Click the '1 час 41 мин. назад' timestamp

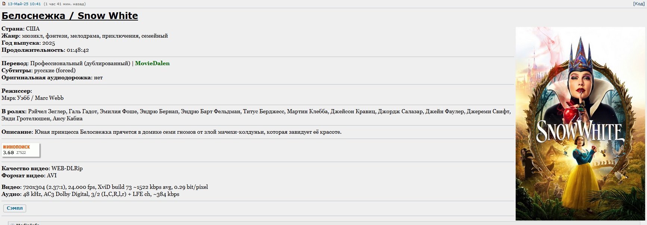(x=65, y=4)
